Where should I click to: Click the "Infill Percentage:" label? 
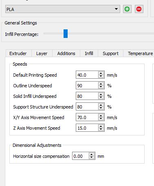point(22,34)
